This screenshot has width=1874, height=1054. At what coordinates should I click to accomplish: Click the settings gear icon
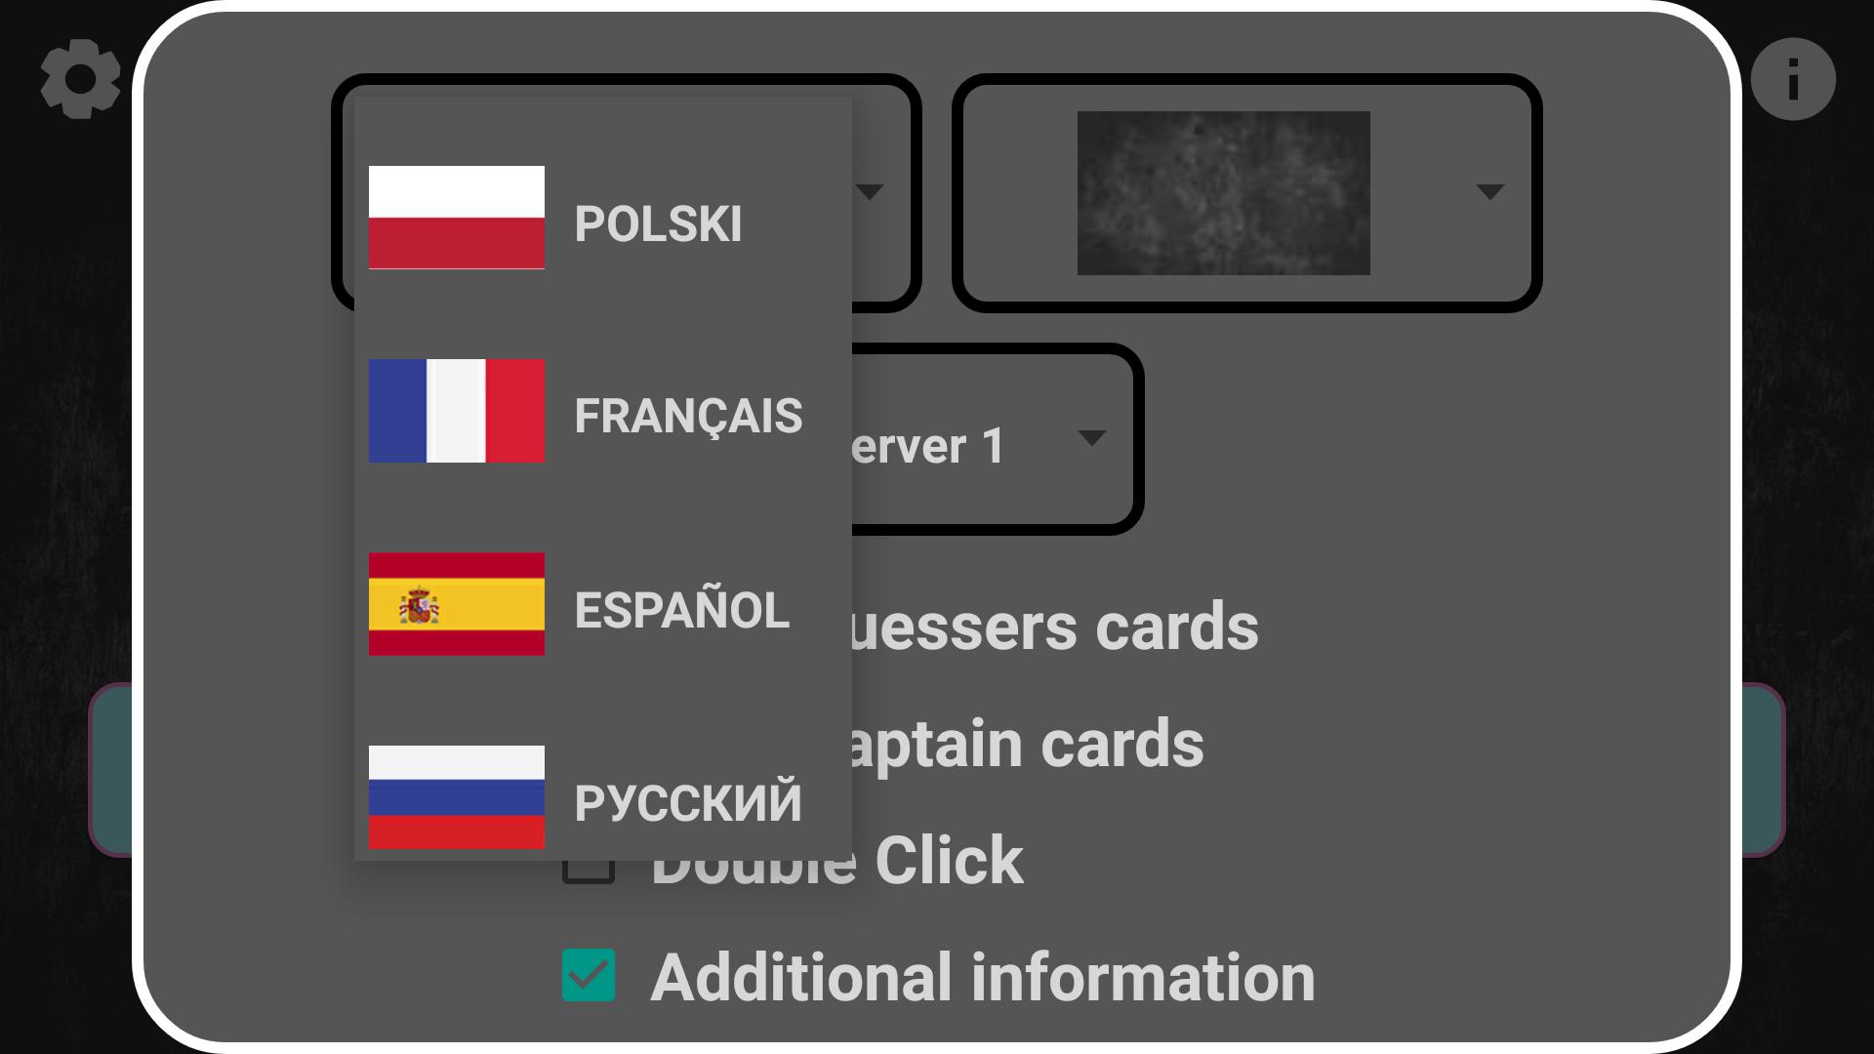(x=80, y=80)
